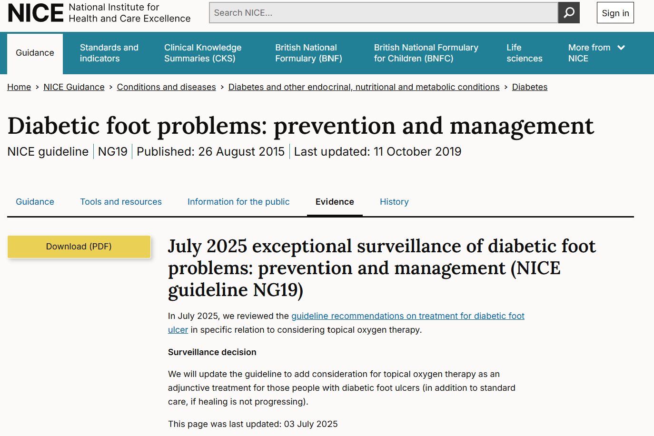The width and height of the screenshot is (654, 436).
Task: Open Standards and indicators menu item
Action: click(x=109, y=53)
